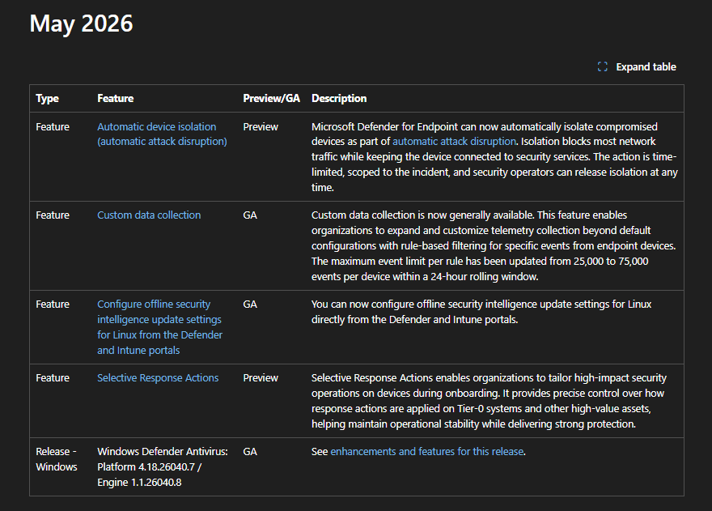
Task: Open Configure offline security intelligence link
Action: coord(160,327)
